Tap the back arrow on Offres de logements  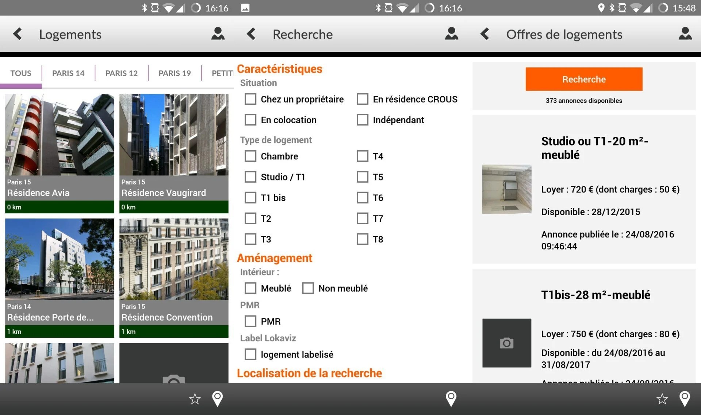[484, 34]
